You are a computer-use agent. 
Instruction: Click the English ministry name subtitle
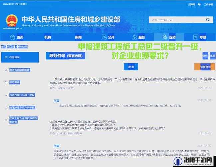tap(68, 25)
